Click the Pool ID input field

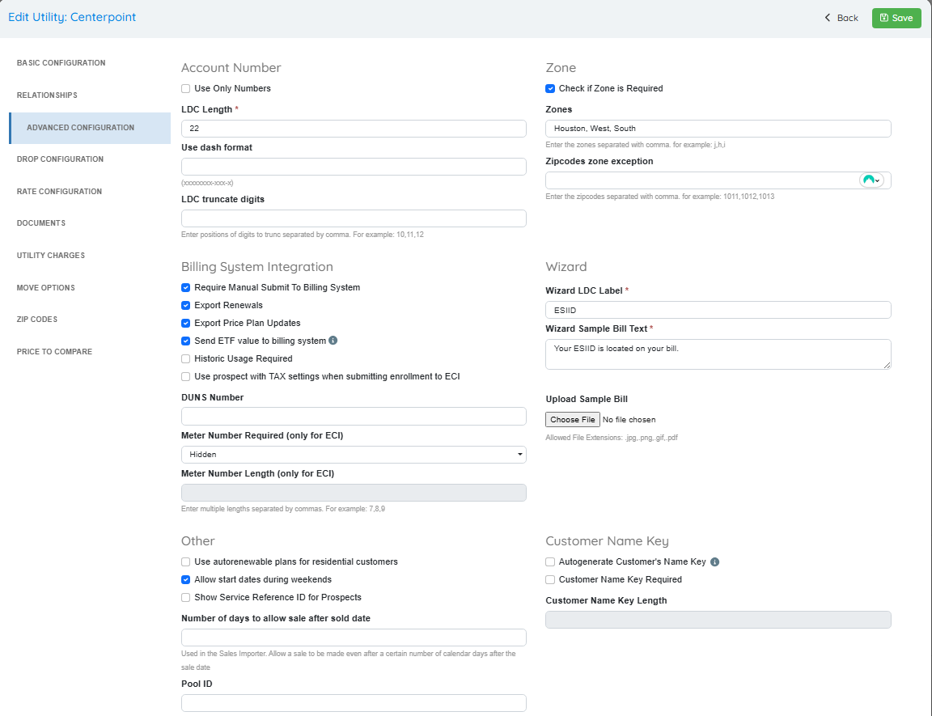point(354,703)
